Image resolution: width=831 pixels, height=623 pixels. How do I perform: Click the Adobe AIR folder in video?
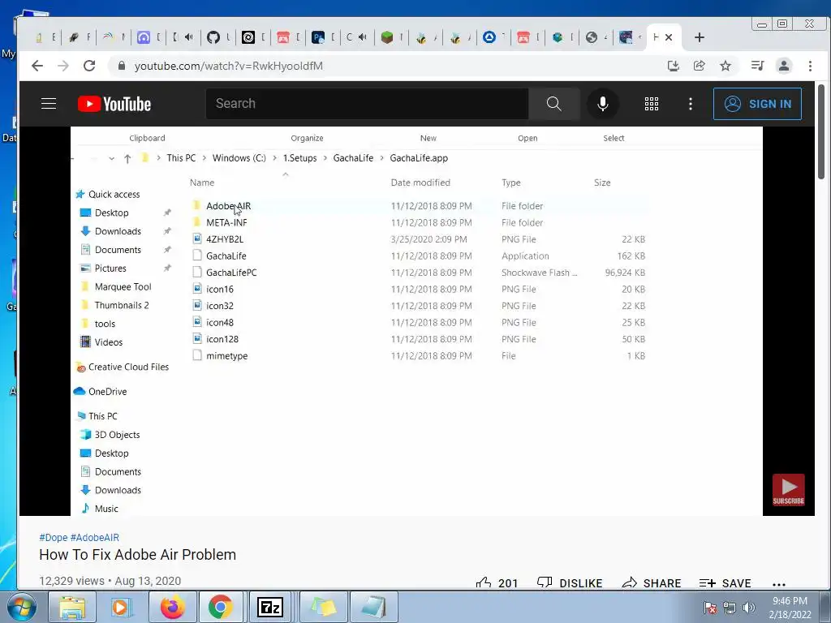point(228,205)
